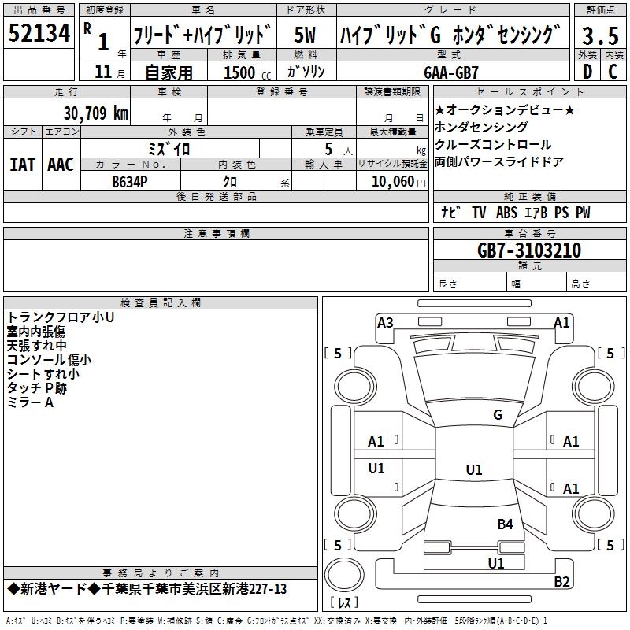Image resolution: width=630 pixels, height=630 pixels.
Task: Click the オークションデビュー sales point line
Action: point(505,109)
